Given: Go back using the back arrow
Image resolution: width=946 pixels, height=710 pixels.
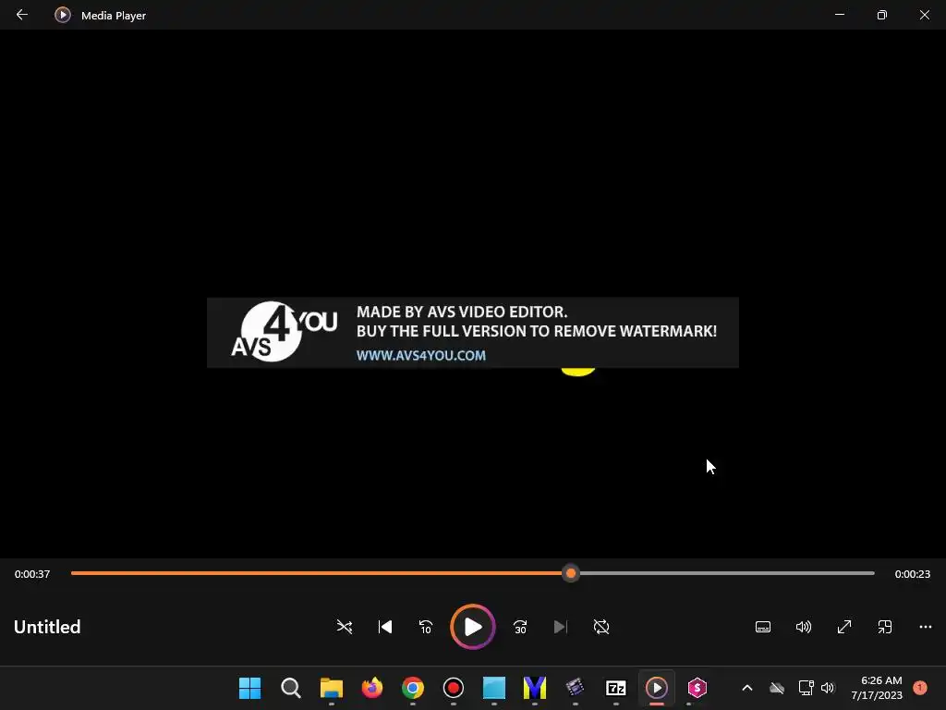Looking at the screenshot, I should pyautogui.click(x=22, y=15).
